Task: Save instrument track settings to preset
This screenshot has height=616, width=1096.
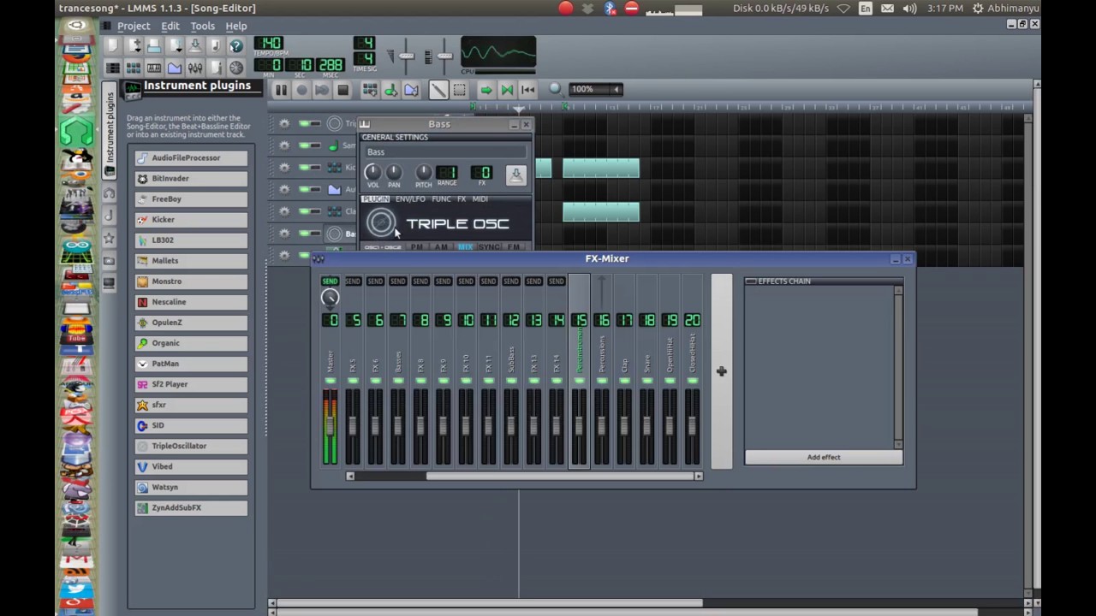Action: tap(515, 175)
